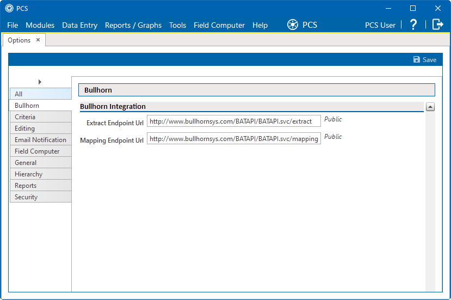Click the Extract Endpoint Url field

click(234, 121)
